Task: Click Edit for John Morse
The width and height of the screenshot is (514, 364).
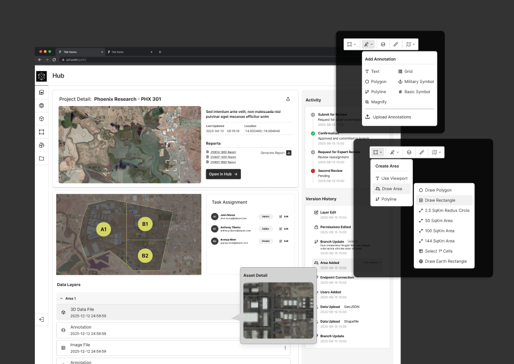Action: tap(284, 217)
